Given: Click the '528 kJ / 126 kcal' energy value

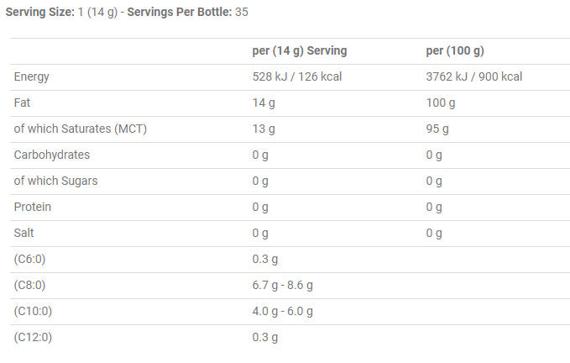Looking at the screenshot, I should point(296,76).
